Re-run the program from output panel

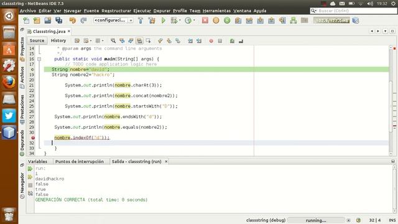30,169
